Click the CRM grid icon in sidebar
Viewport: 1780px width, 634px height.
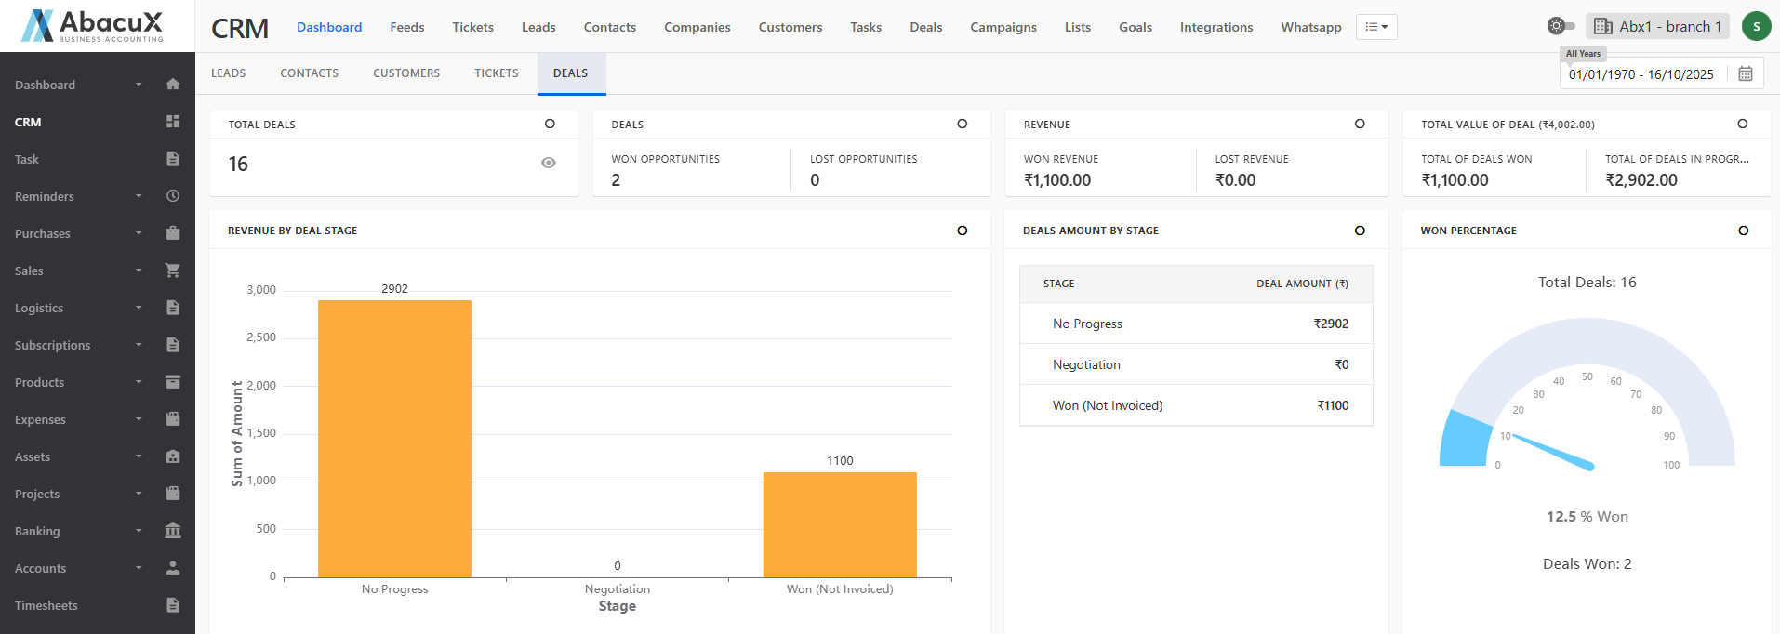point(172,122)
